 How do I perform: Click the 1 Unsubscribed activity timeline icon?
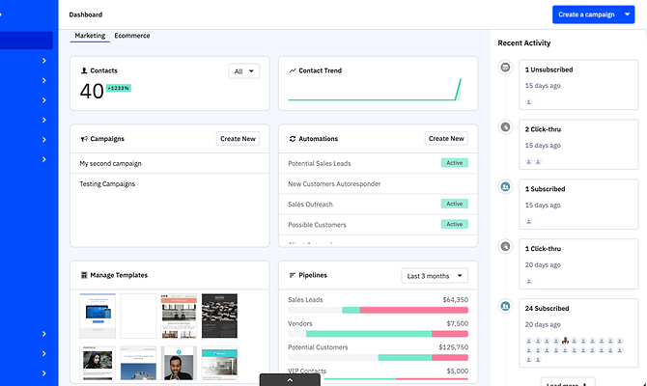click(x=506, y=68)
